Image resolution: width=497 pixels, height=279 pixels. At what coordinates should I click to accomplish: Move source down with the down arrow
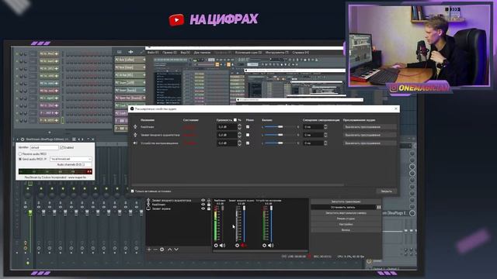click(x=176, y=250)
